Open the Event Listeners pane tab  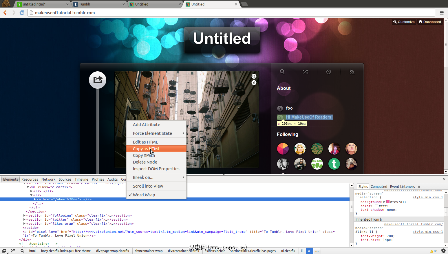click(402, 187)
